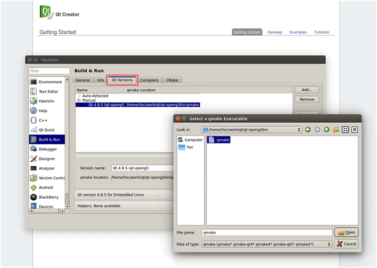The height and width of the screenshot is (268, 377).
Task: Click sidebar horizontal scroll left arrow
Action: tap(32, 211)
